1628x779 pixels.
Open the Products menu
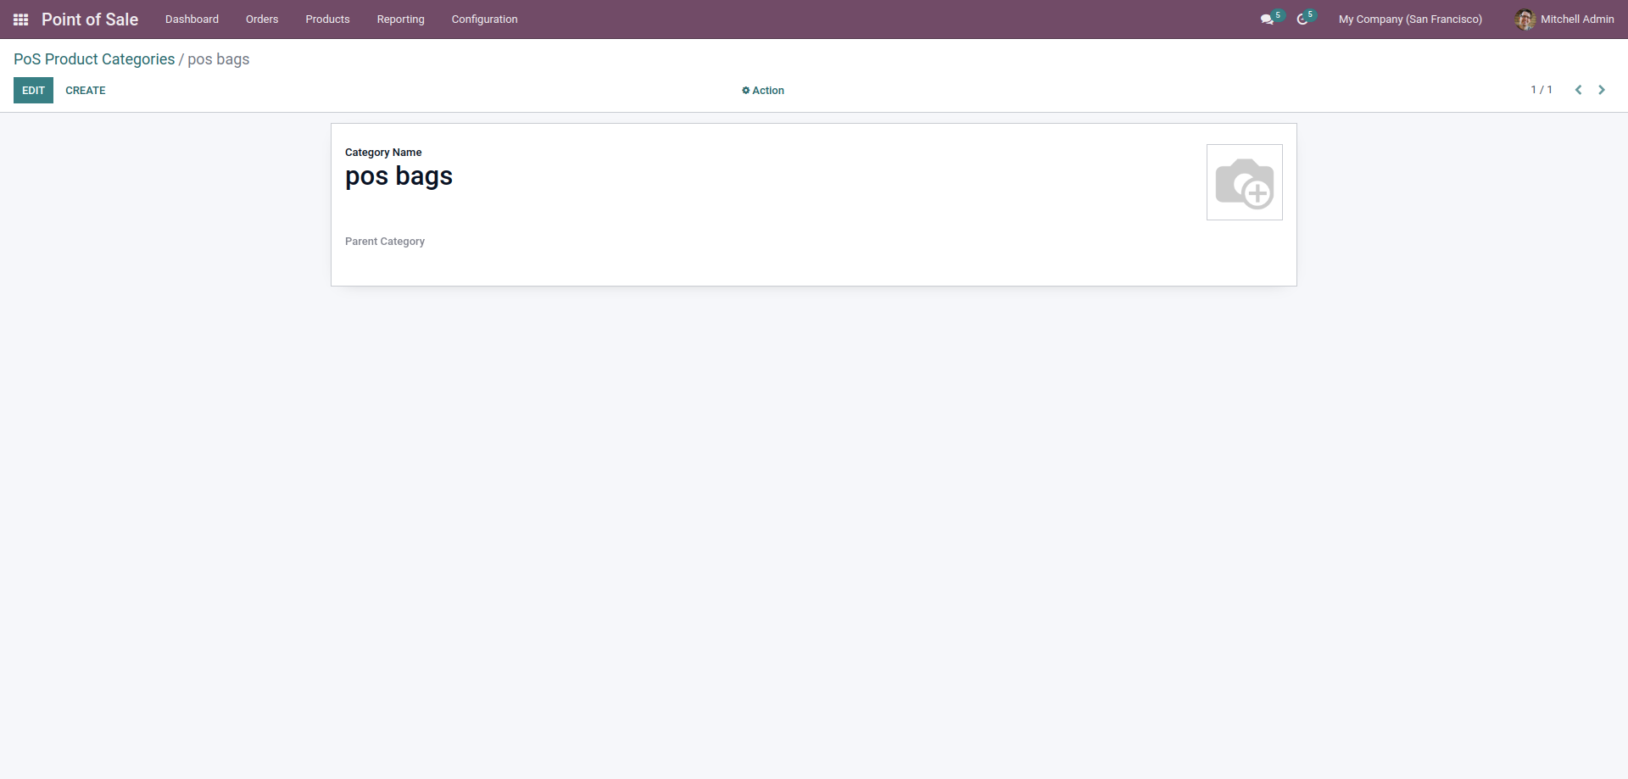[327, 19]
